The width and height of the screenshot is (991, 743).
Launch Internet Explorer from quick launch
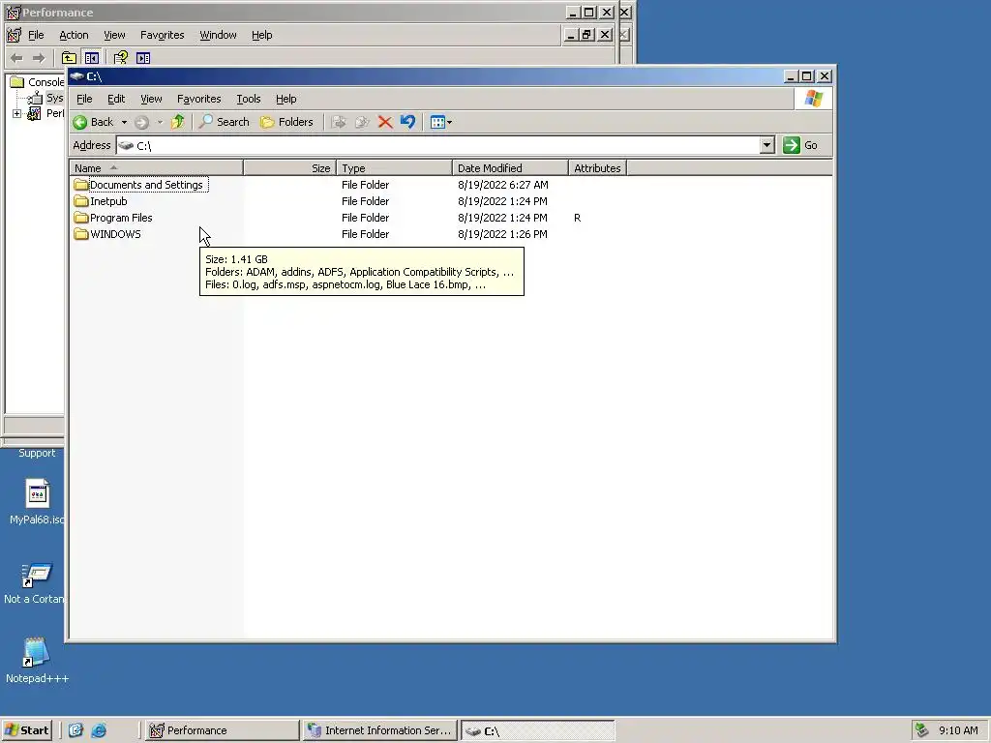click(99, 730)
